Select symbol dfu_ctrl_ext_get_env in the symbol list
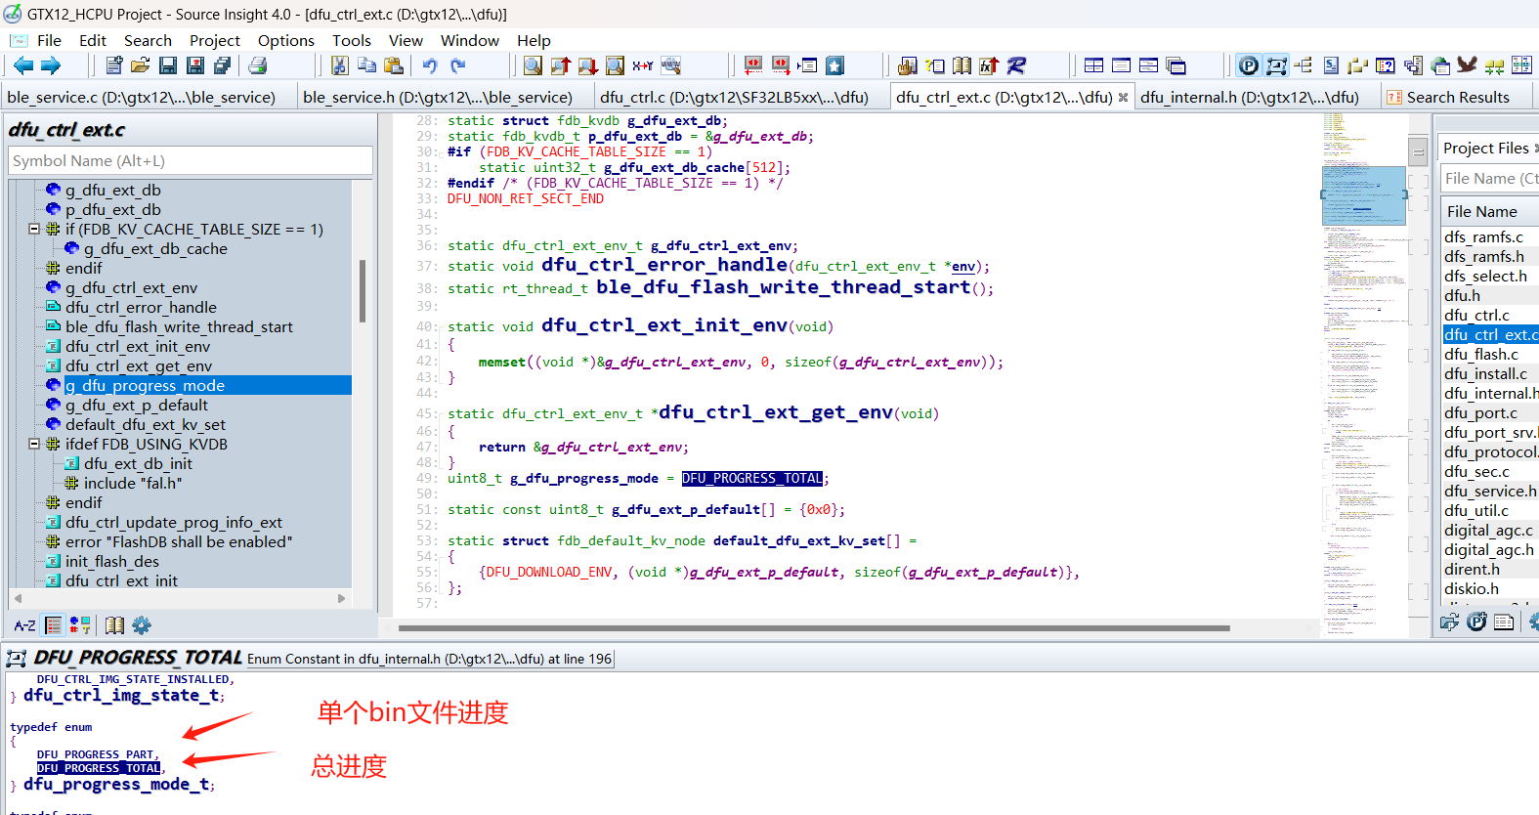 coord(139,365)
